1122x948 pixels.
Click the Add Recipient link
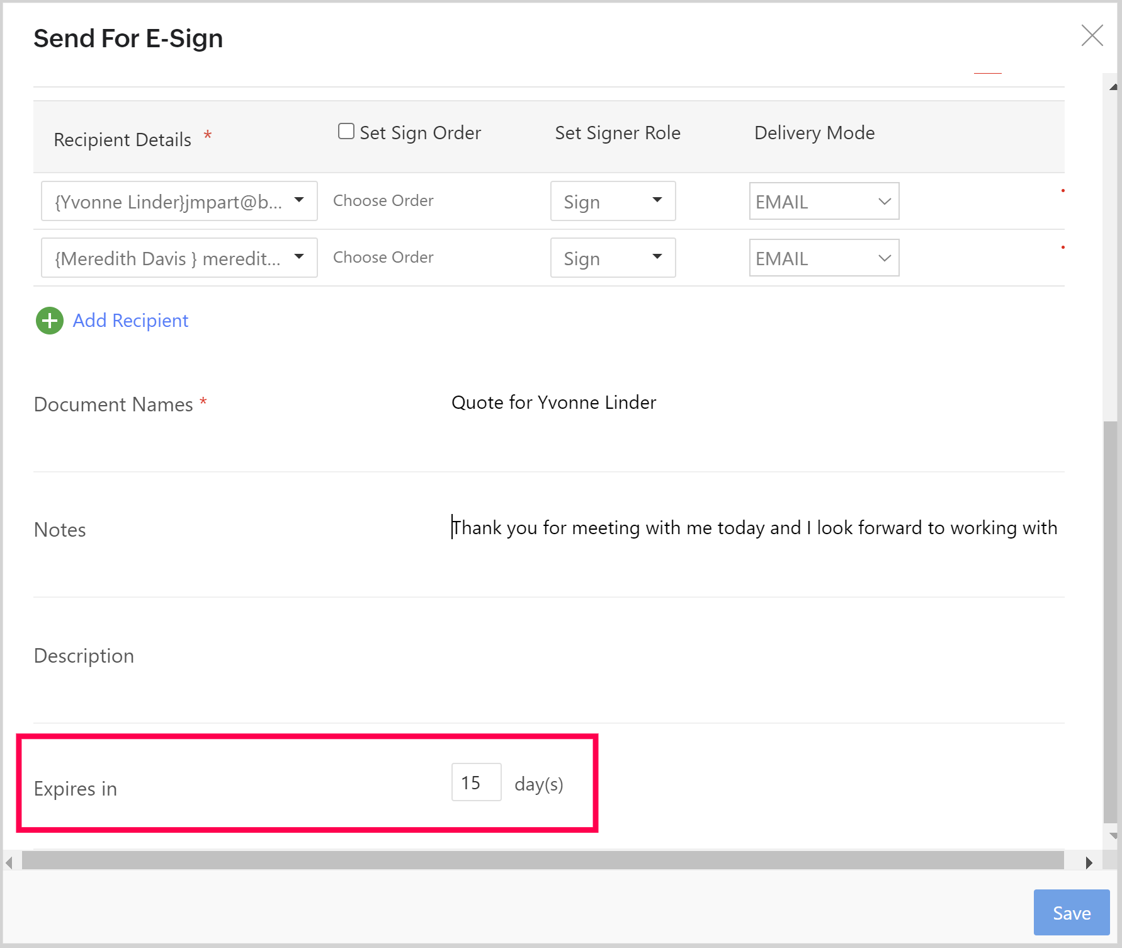click(x=130, y=321)
